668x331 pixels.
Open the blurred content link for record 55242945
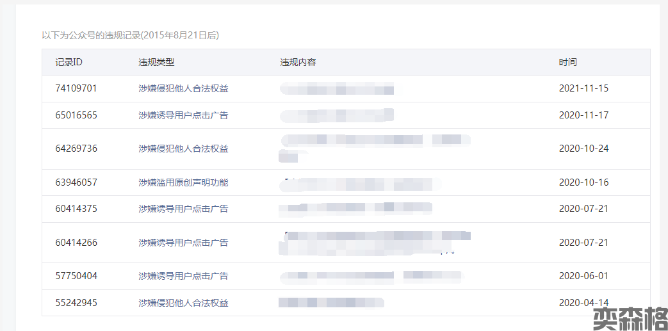[332, 302]
